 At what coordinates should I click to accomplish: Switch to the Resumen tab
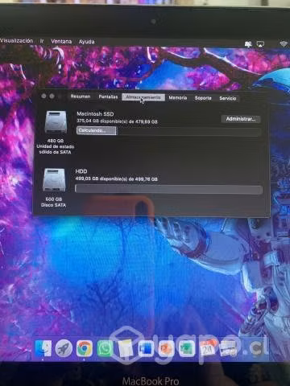tap(81, 96)
